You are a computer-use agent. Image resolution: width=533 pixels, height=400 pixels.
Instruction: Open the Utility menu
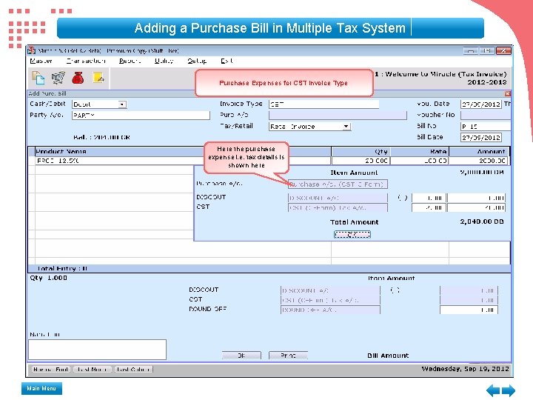point(164,61)
